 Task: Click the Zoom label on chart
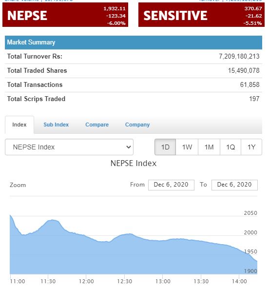coord(18,185)
